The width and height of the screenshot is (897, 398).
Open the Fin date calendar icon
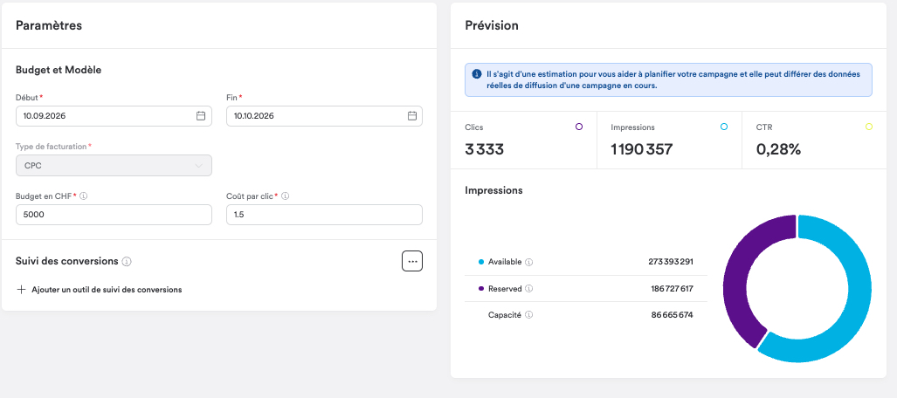coord(412,116)
